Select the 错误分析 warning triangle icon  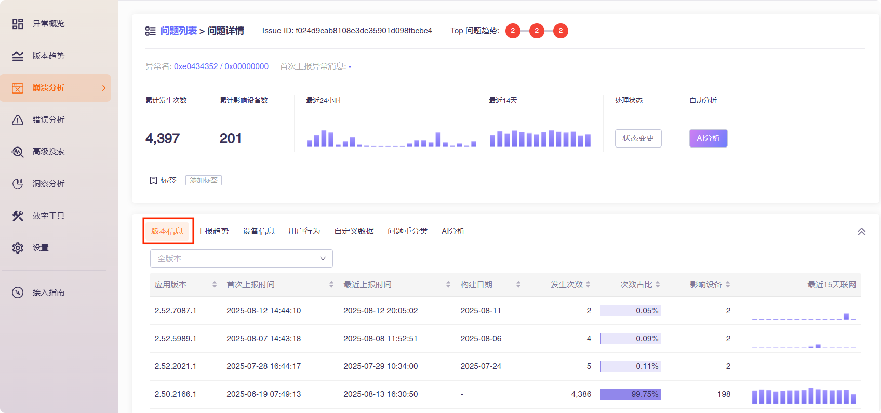click(18, 120)
